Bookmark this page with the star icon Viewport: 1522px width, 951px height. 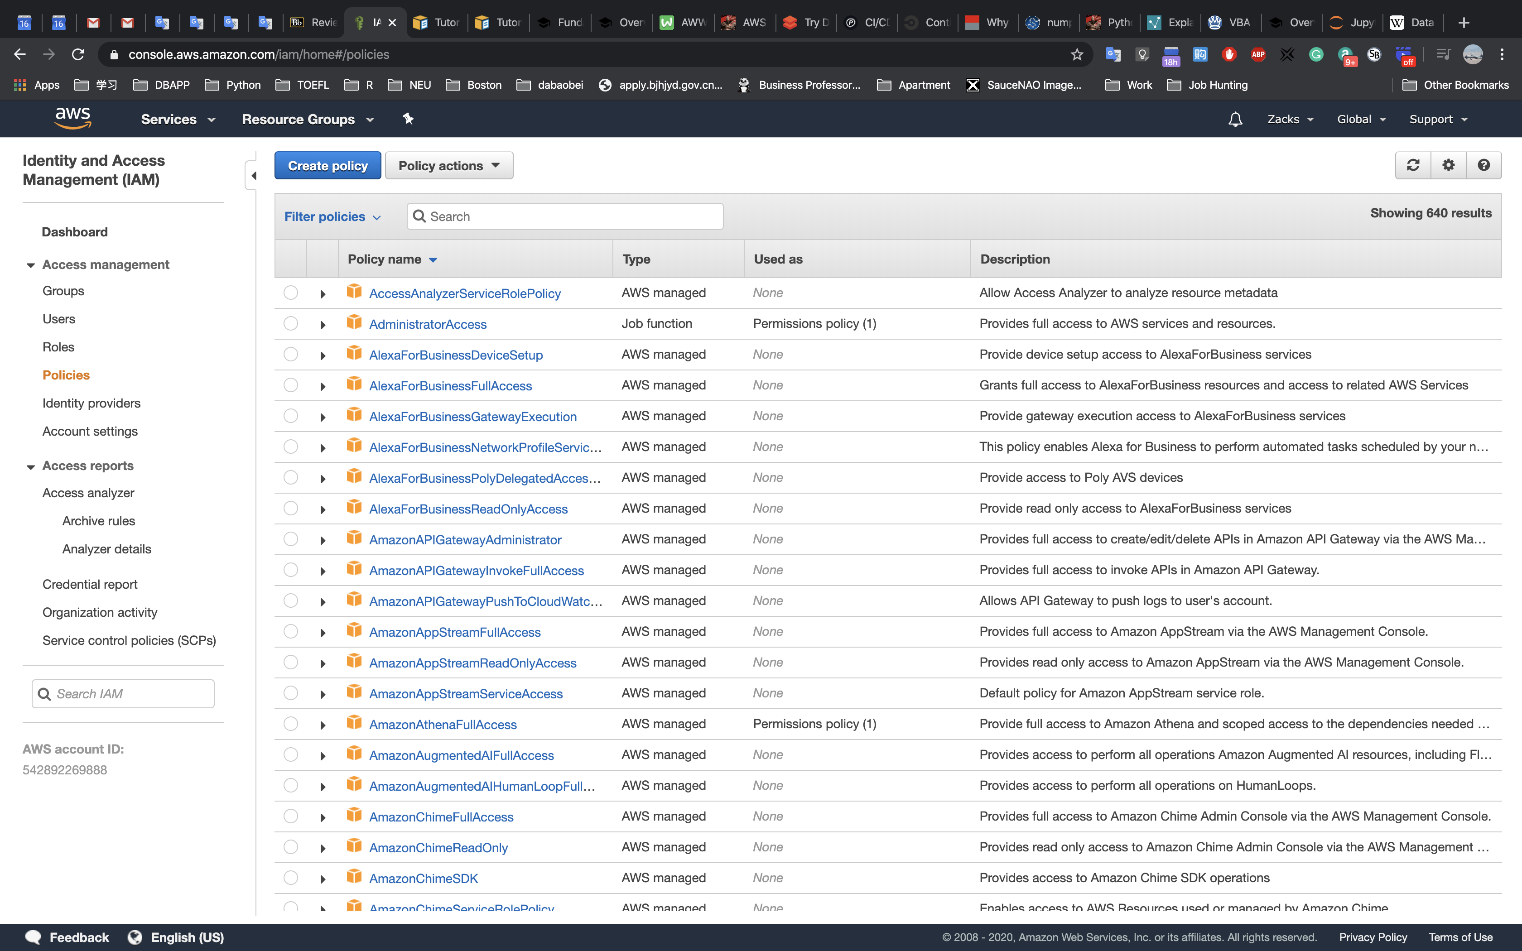tap(1077, 55)
